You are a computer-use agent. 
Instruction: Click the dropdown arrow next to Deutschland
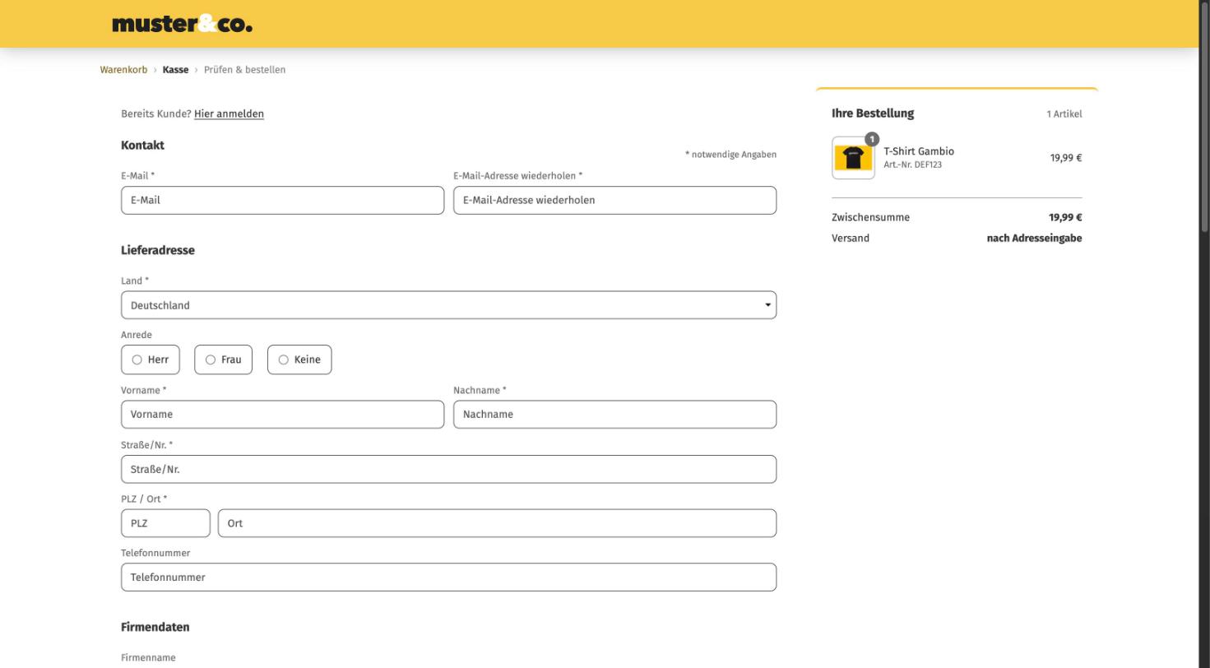click(x=767, y=305)
